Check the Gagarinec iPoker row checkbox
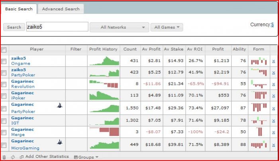This screenshot has height=161, width=279. (x=4, y=96)
